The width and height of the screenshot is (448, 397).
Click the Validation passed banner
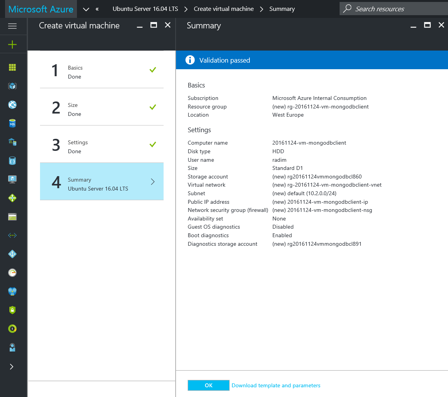312,60
